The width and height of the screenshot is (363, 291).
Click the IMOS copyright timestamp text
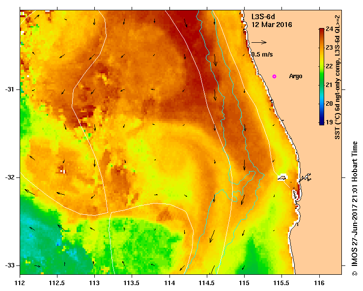355,208
